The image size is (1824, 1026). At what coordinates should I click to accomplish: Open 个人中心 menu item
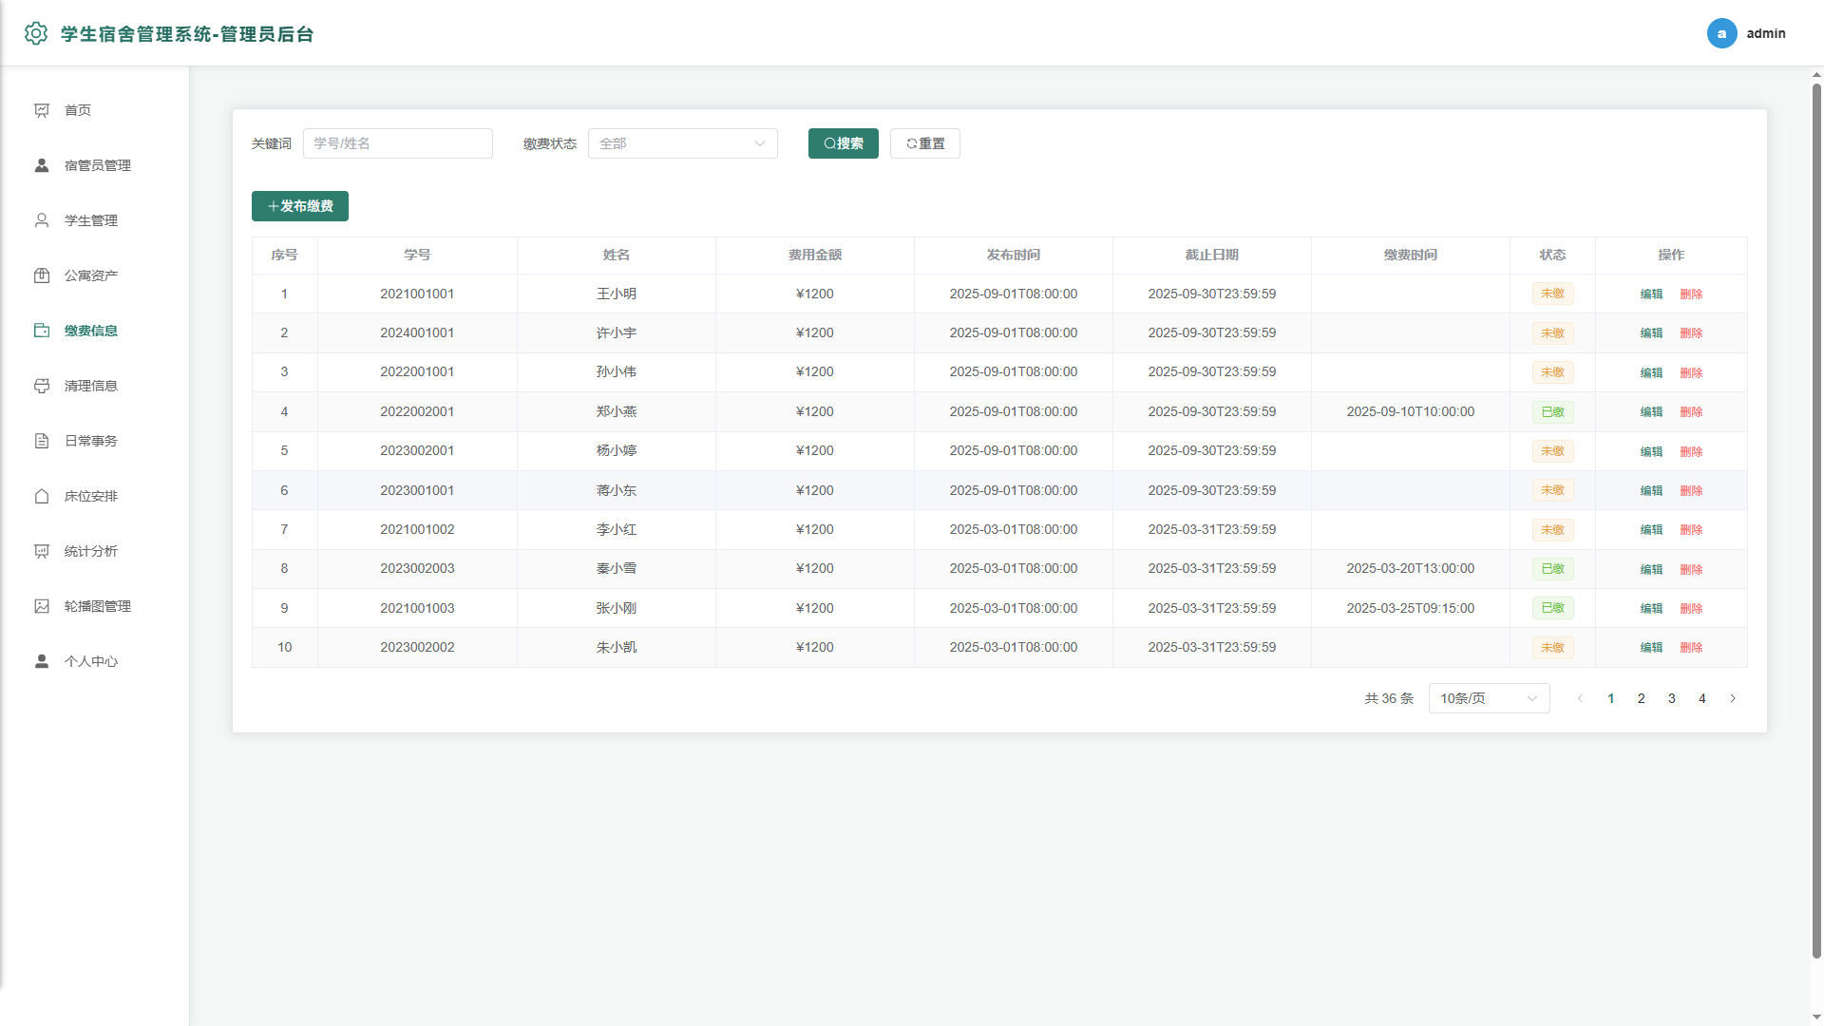[x=95, y=661]
